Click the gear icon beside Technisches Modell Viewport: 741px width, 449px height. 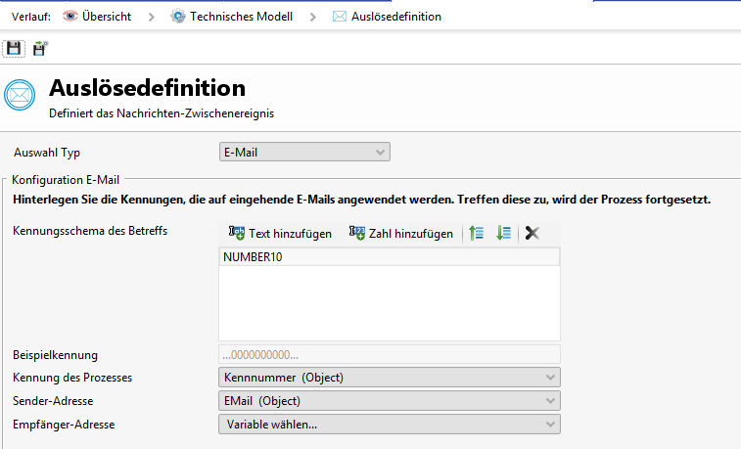177,17
